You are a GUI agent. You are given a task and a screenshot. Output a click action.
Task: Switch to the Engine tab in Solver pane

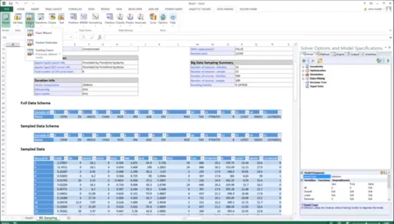pos(339,55)
